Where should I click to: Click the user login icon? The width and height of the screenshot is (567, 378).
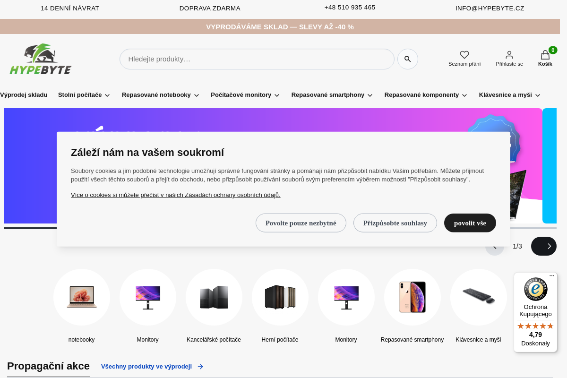pos(509,55)
